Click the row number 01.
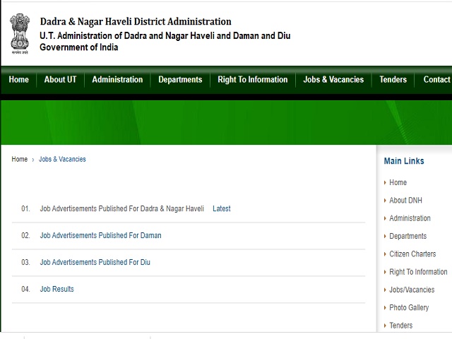The image size is (452, 339). pyautogui.click(x=25, y=208)
